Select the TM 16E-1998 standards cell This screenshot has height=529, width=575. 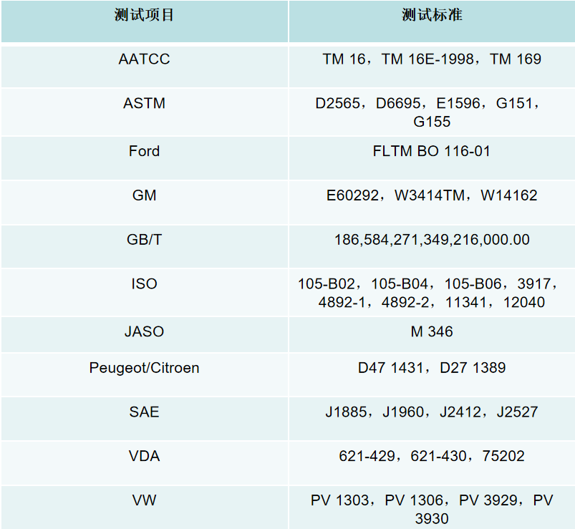[x=432, y=59]
